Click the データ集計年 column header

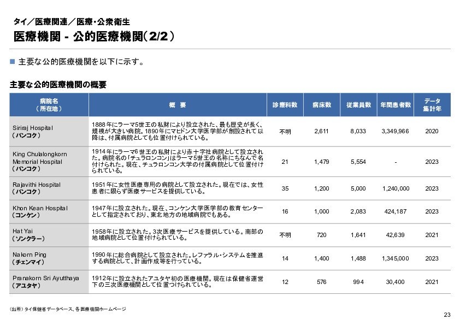(432, 104)
